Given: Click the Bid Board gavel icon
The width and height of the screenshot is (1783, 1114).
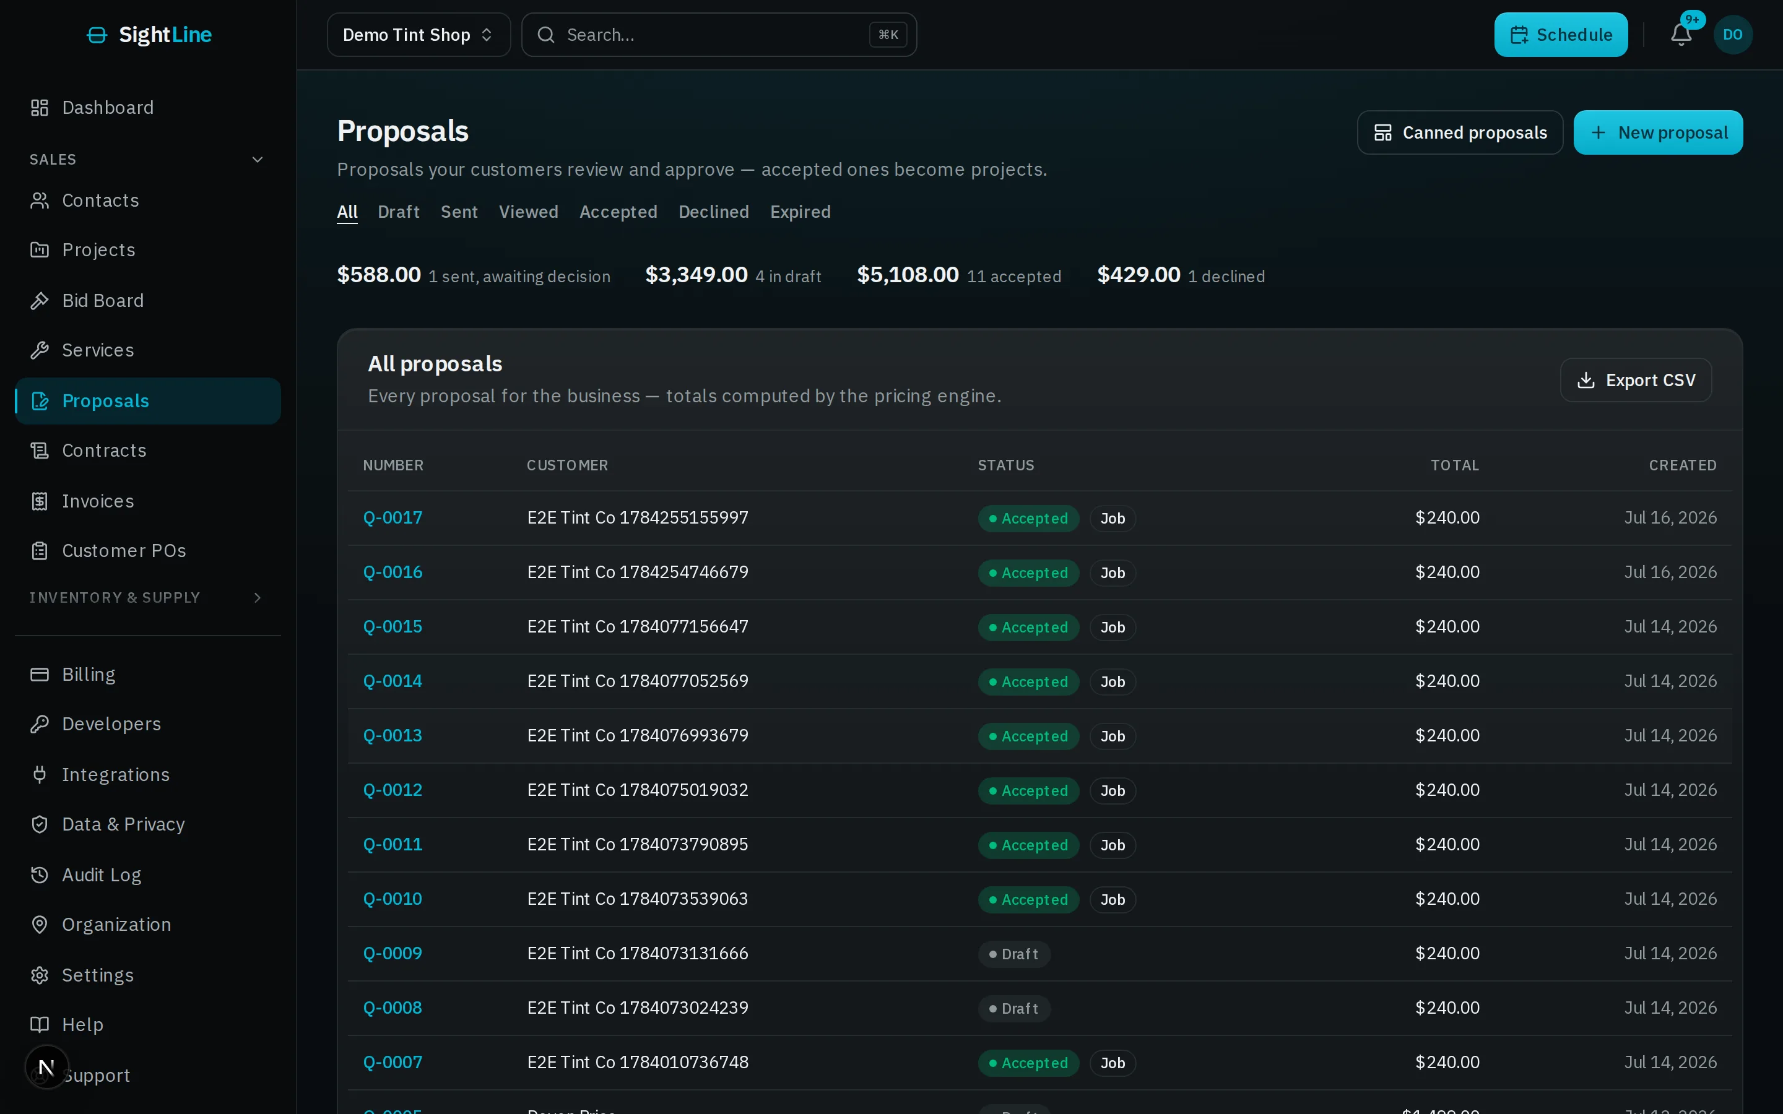Looking at the screenshot, I should pos(40,301).
